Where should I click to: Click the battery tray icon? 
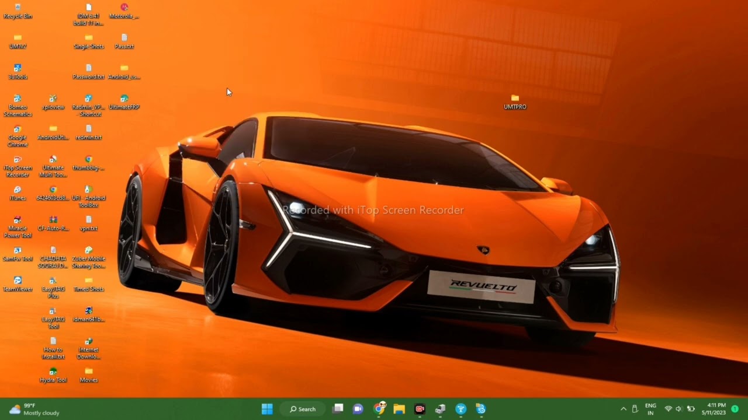(691, 409)
